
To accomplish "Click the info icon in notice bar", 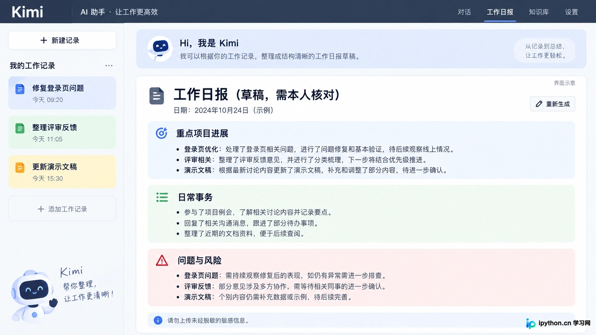I will [x=158, y=320].
